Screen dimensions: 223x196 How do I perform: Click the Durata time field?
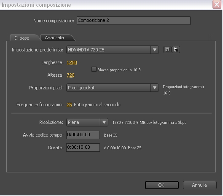coord(83,148)
